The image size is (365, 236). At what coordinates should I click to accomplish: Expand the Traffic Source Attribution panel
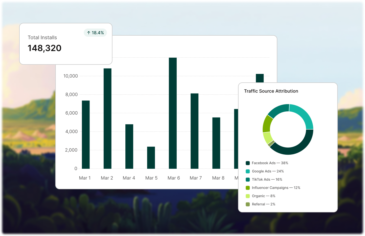288,147
